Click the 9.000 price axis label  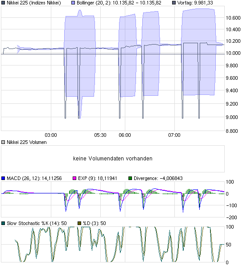click(x=231, y=117)
